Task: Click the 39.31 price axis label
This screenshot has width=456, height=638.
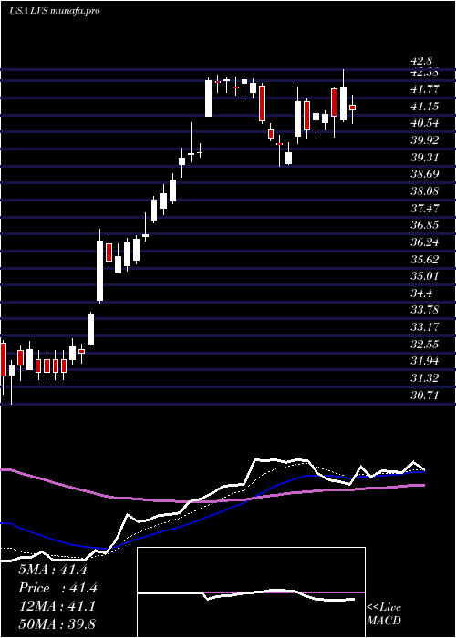Action: [x=425, y=158]
